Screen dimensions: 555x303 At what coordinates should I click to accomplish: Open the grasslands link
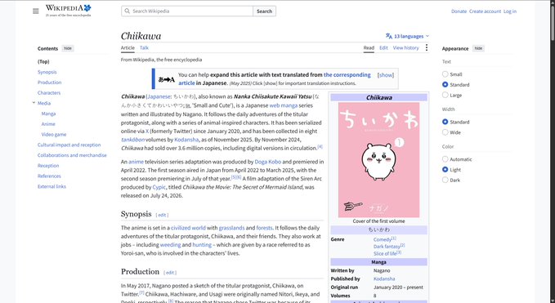click(x=231, y=228)
